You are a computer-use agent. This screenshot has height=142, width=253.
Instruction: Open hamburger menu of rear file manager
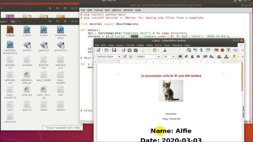click(x=65, y=8)
